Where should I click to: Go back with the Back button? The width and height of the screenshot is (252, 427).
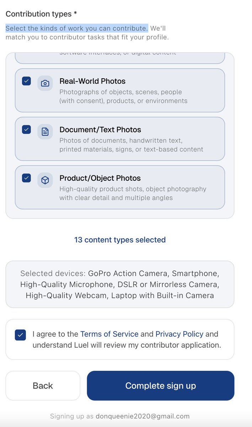coord(43,386)
